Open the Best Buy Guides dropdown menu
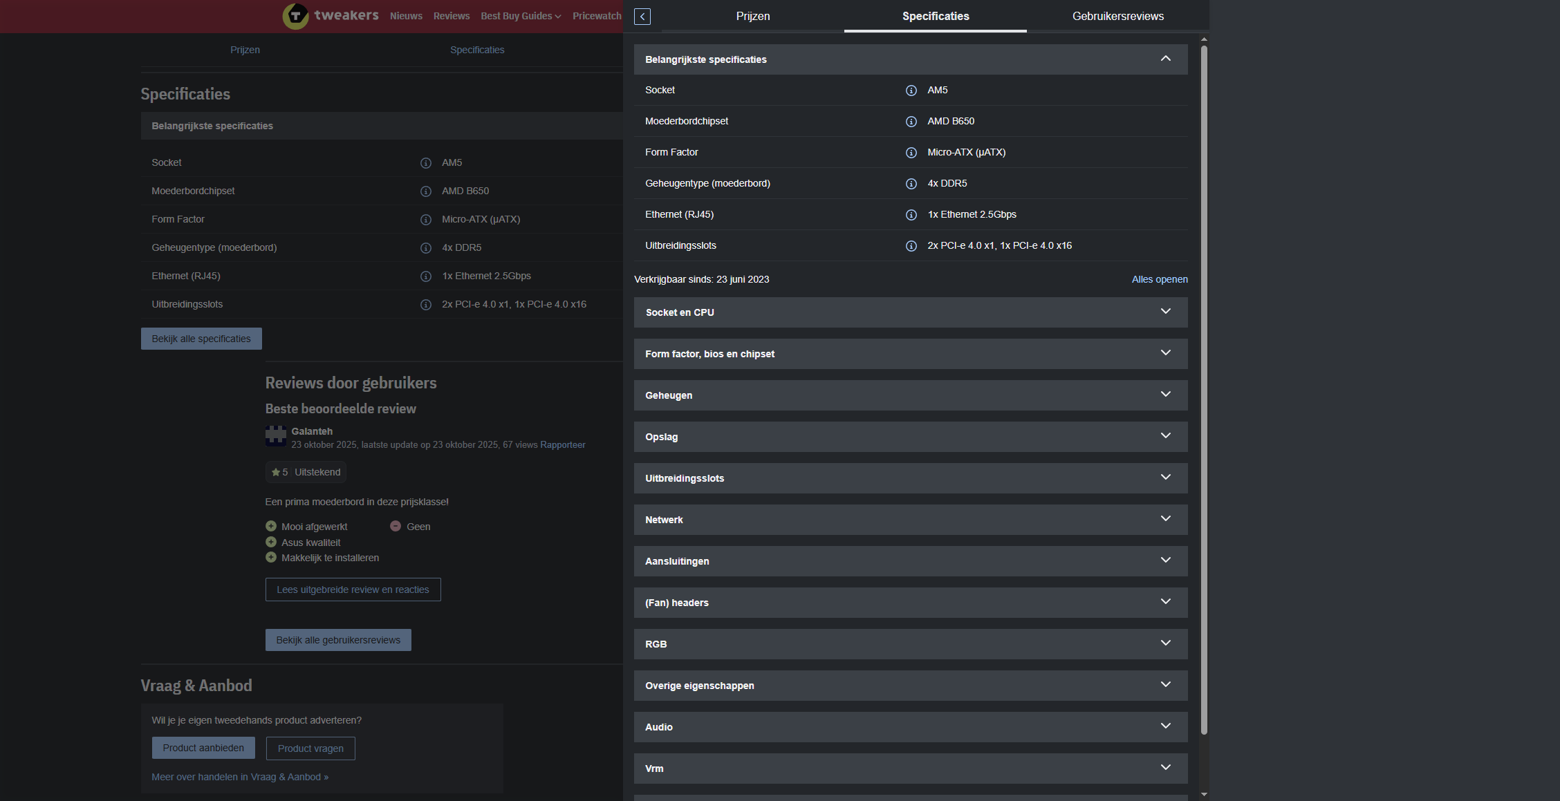The image size is (1560, 801). pyautogui.click(x=521, y=16)
